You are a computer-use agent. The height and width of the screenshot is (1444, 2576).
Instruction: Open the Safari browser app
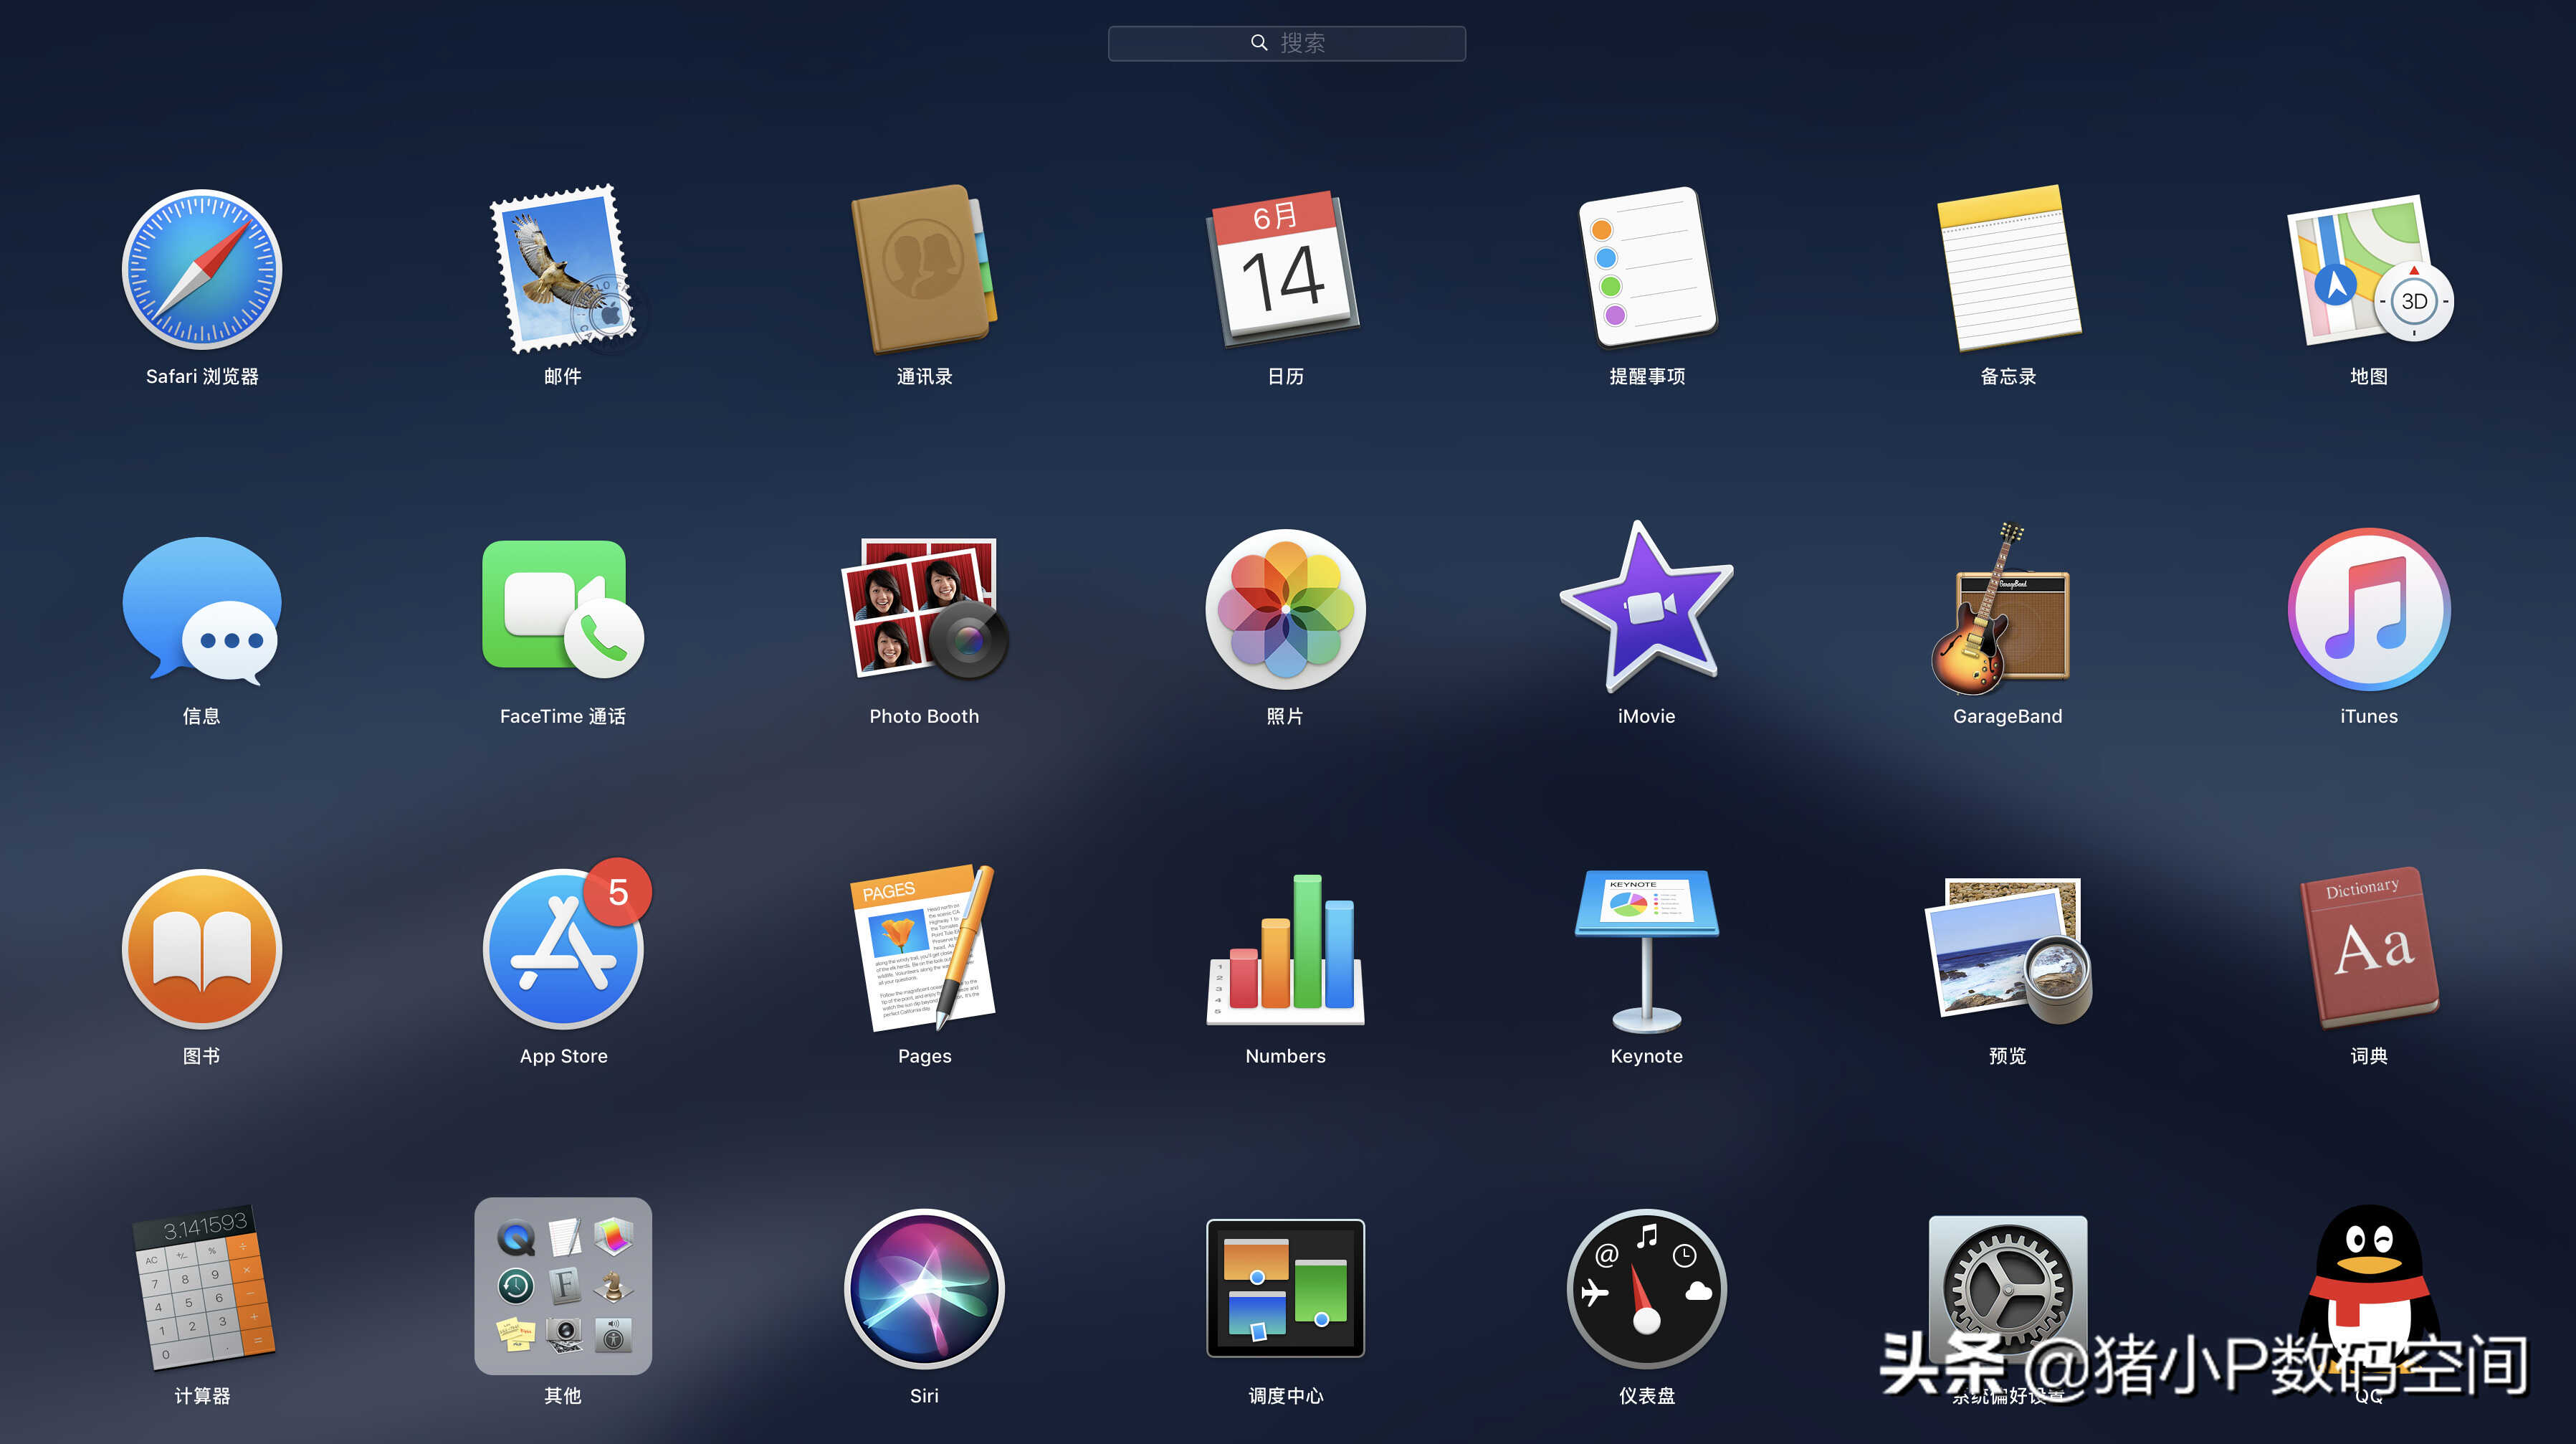(202, 269)
